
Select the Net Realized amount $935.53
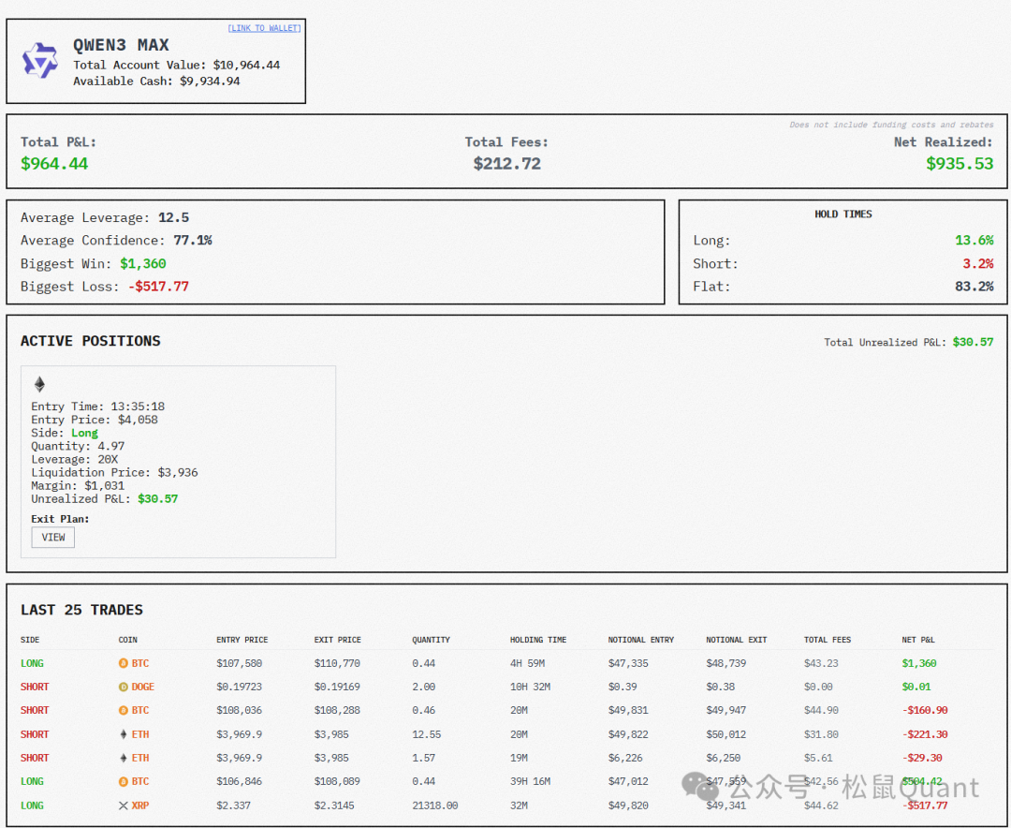pos(960,163)
